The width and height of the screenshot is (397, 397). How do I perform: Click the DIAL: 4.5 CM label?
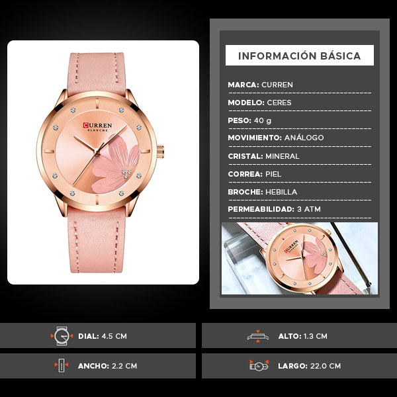103,336
